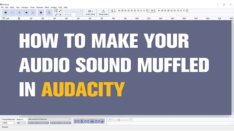Adjust the recording level slider knob

click(x=147, y=11)
